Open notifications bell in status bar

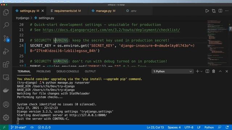(227, 127)
